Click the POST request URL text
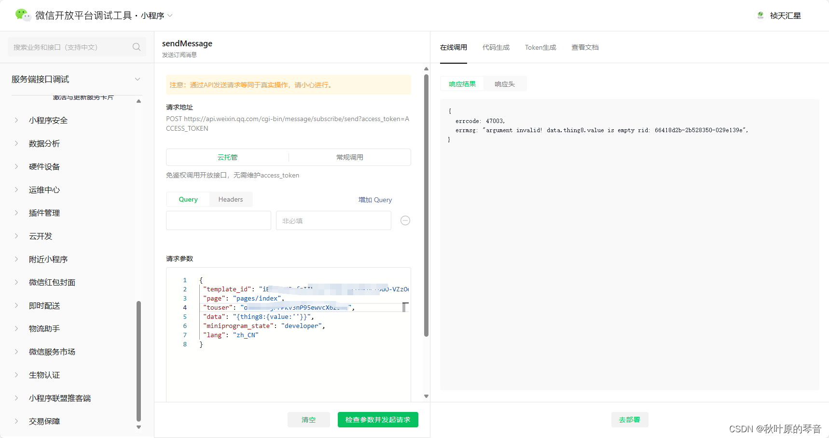This screenshot has width=829, height=438. (288, 123)
